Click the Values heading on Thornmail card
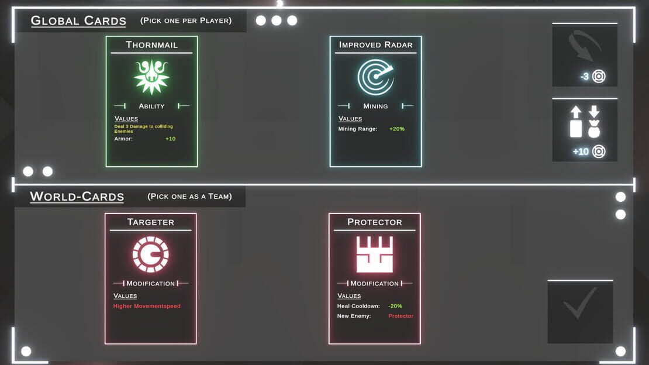This screenshot has height=365, width=649. point(126,119)
